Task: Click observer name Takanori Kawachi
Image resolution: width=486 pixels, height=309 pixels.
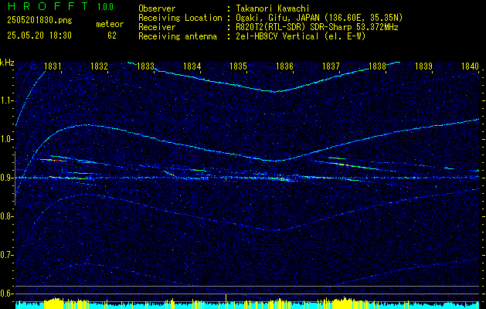Action: pos(272,8)
